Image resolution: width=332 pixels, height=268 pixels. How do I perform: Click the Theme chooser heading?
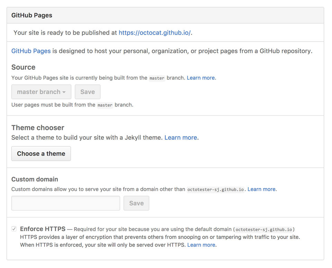[x=38, y=128]
